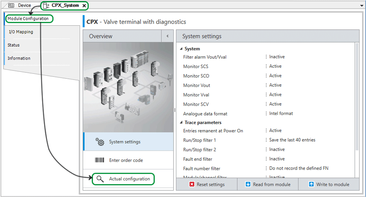Select the Fault number filter label
Screen dimensions: 366x197
(202, 169)
